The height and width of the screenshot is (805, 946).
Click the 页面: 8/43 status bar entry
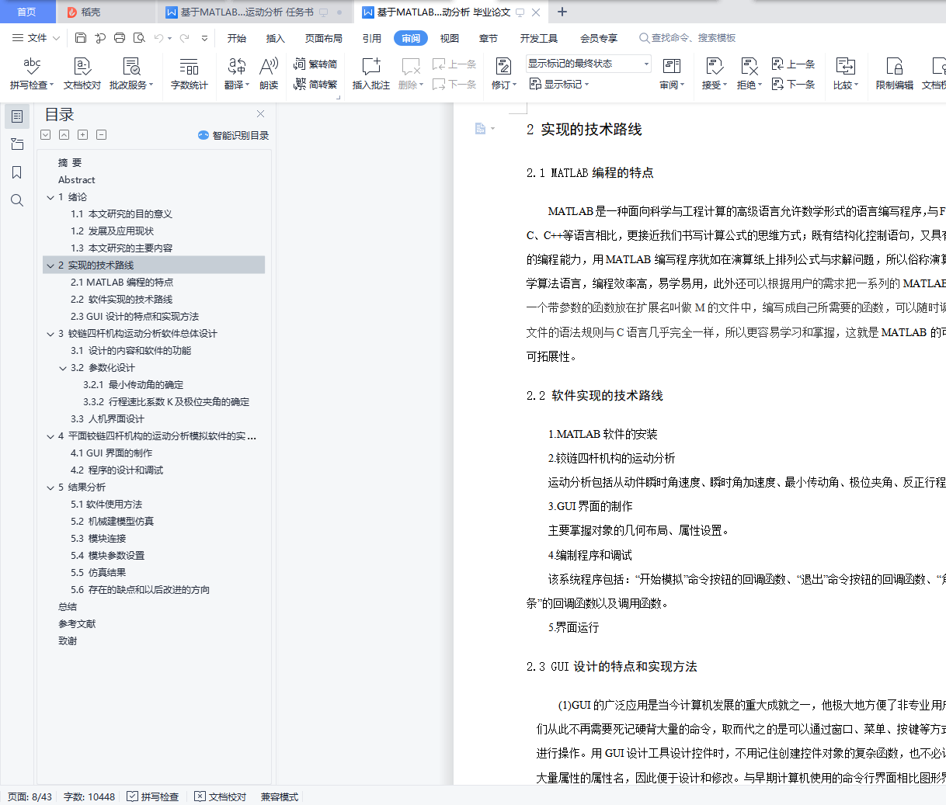pos(30,796)
